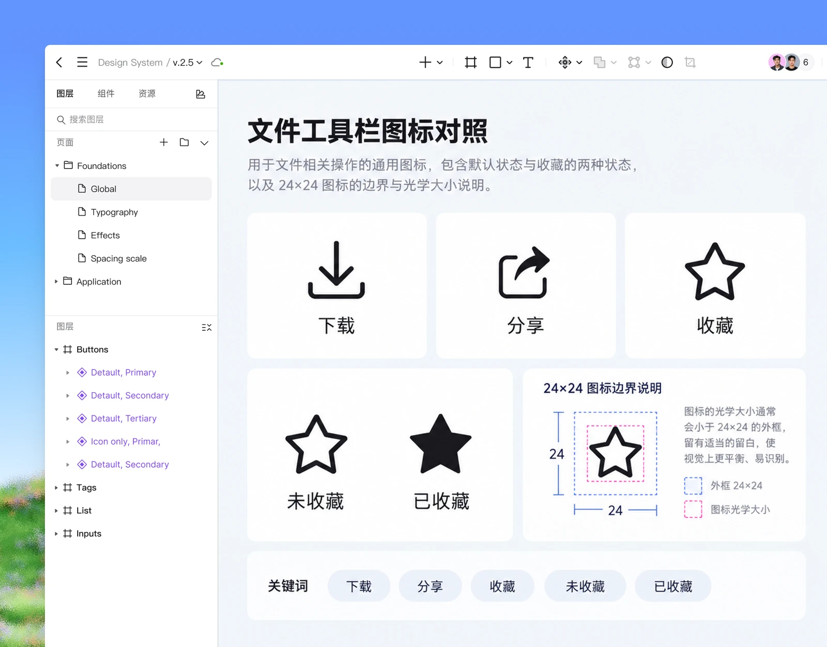This screenshot has width=827, height=647.
Task: Collapse the Buttons frame
Action: tap(56, 350)
